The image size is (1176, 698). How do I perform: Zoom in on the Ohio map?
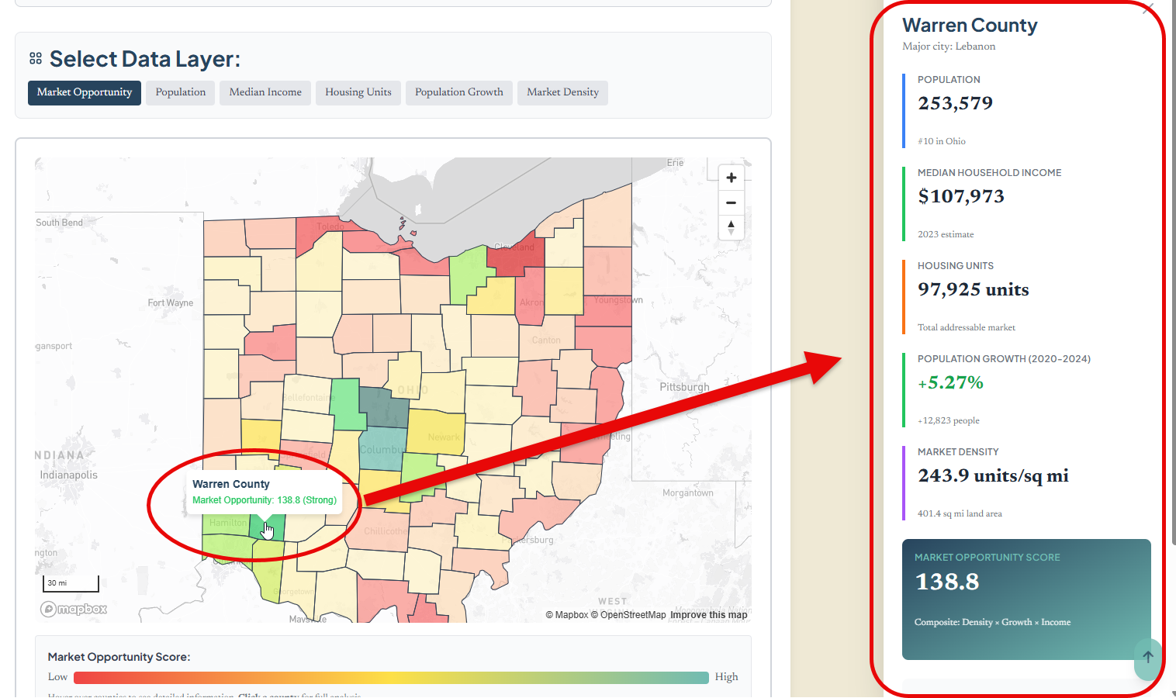(x=731, y=178)
